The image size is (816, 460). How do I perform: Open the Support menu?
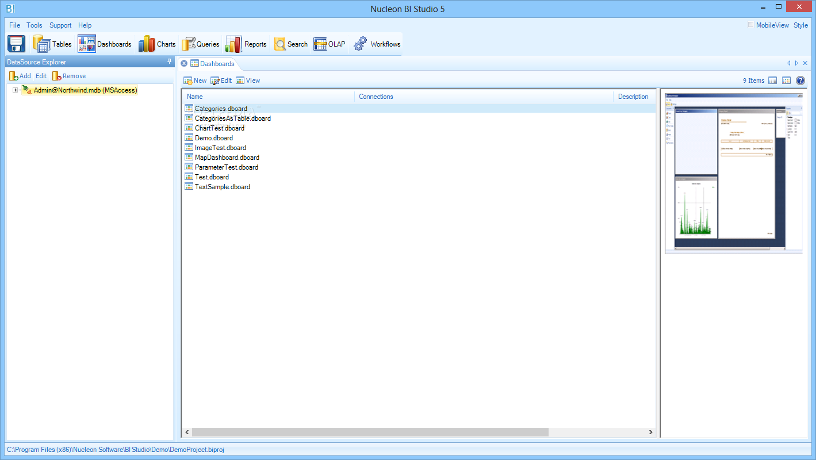click(x=60, y=25)
